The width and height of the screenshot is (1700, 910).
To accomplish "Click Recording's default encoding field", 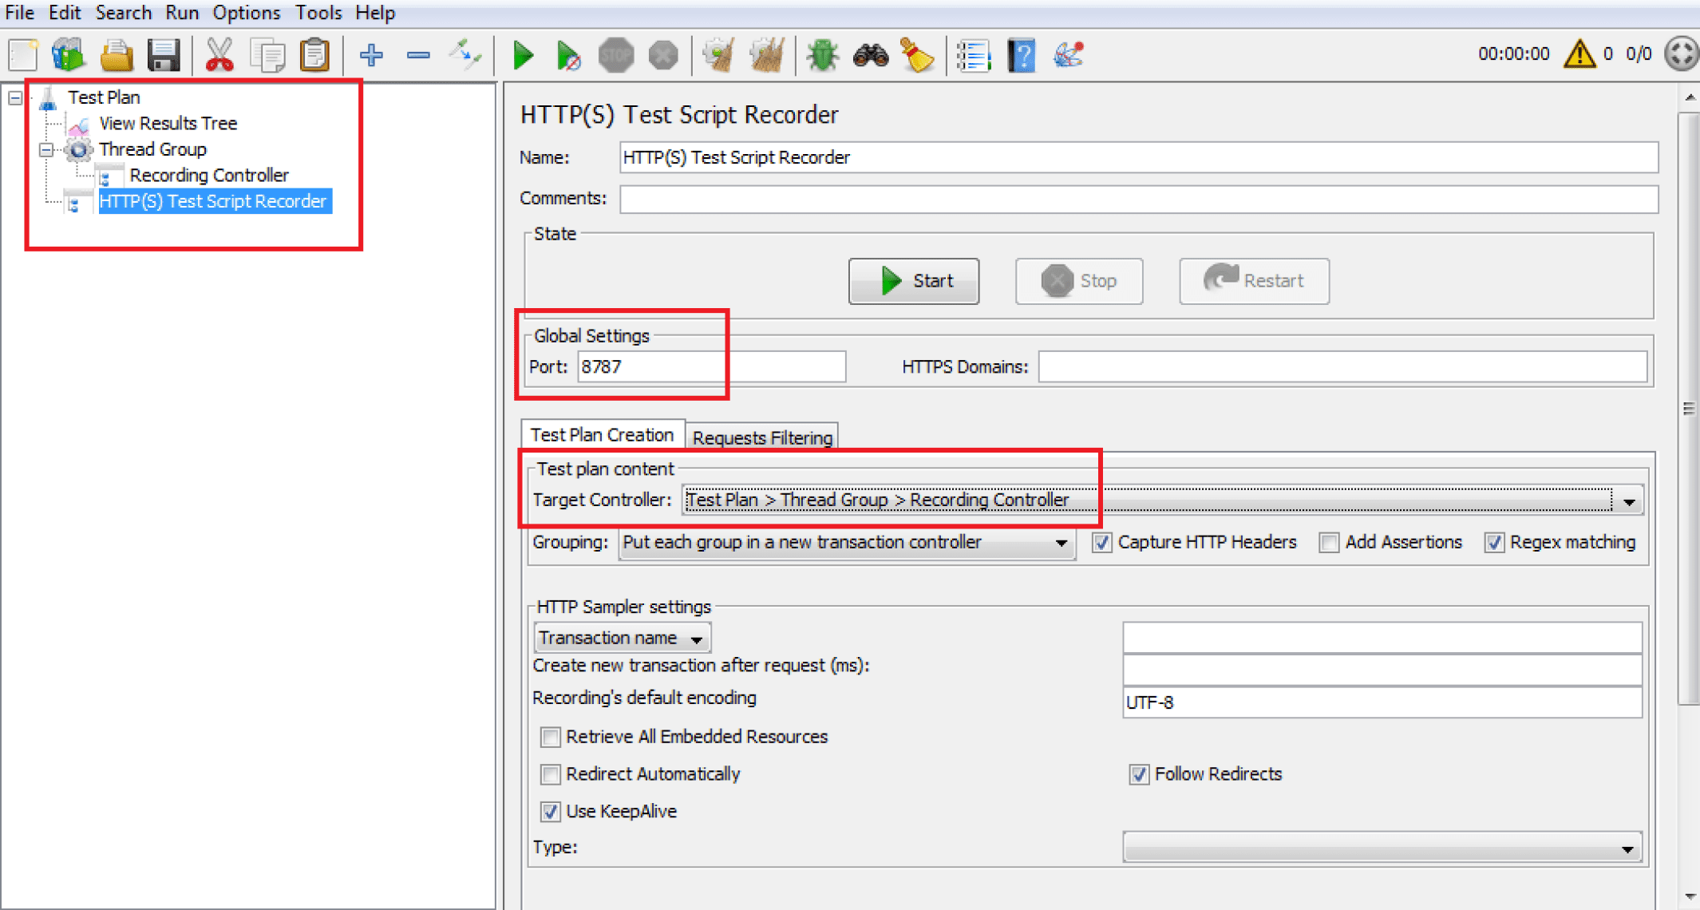I will click(1382, 703).
